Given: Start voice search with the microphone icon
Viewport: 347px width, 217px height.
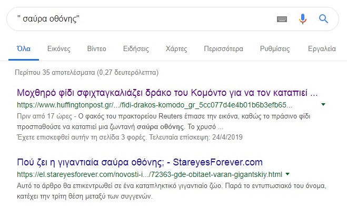Looking at the screenshot, I should [303, 19].
